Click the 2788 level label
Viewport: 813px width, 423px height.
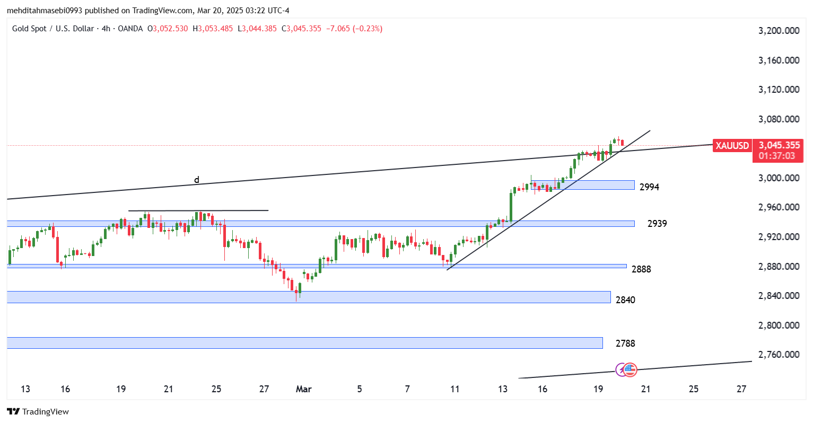pyautogui.click(x=625, y=343)
